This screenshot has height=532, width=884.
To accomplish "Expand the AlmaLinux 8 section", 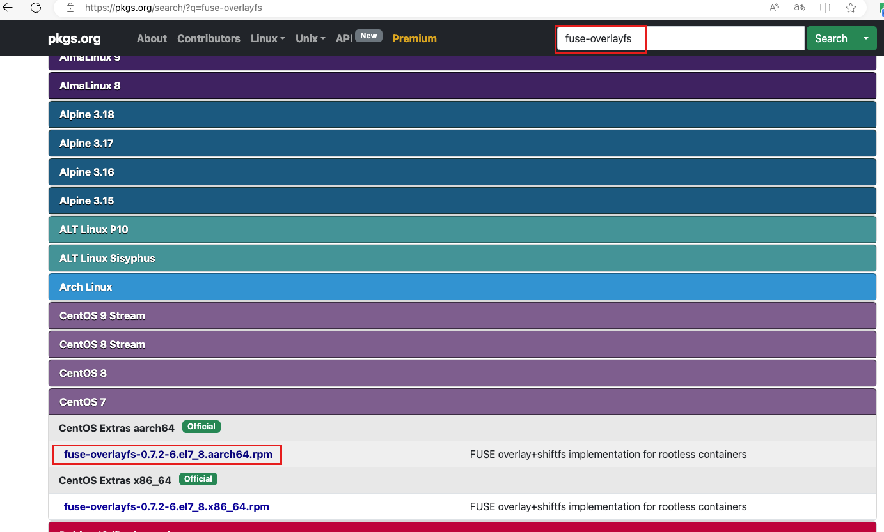I will 462,86.
